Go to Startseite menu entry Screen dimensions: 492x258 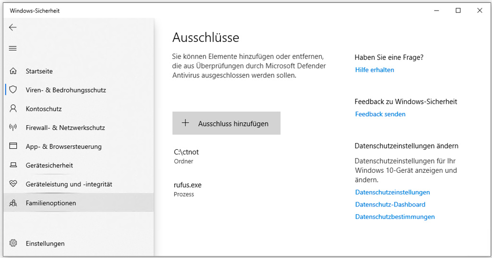[x=78, y=71]
